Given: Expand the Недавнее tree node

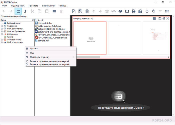Looking at the screenshot, I should click(x=2, y=26).
